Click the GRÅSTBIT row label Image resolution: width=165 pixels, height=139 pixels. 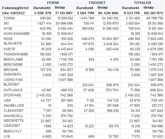pos(12,126)
